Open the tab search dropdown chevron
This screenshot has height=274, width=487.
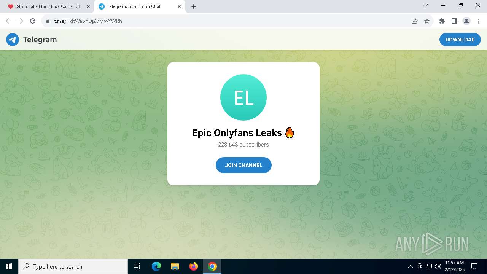pos(426,5)
